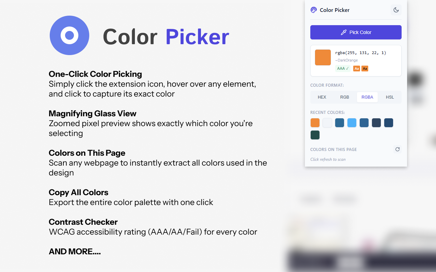
Task: Click the round blue Color Picker logo
Action: pos(69,35)
